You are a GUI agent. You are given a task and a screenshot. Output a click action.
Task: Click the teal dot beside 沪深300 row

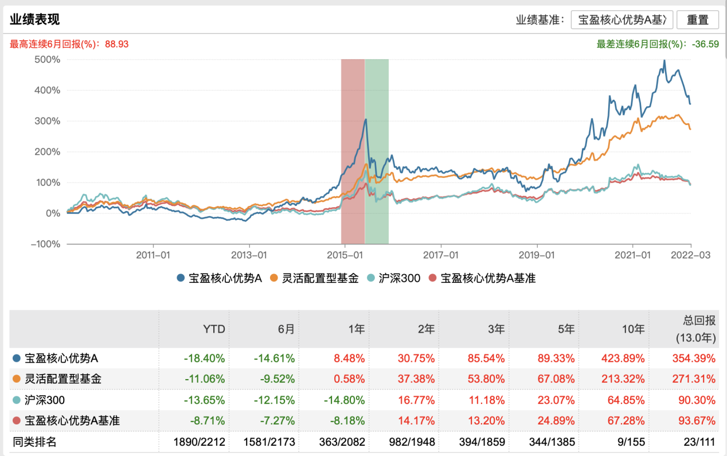17,400
